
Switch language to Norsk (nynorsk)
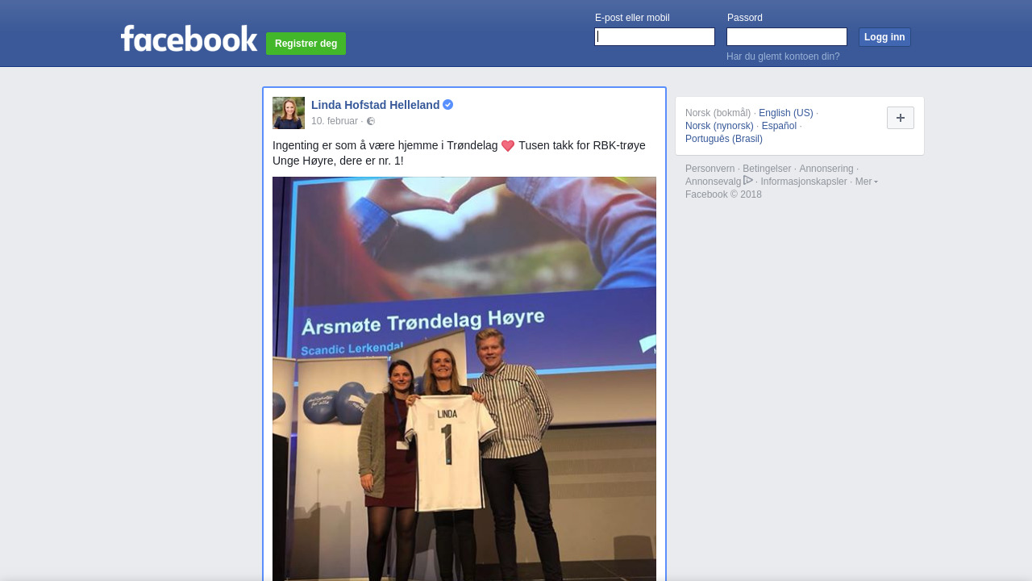pos(719,126)
